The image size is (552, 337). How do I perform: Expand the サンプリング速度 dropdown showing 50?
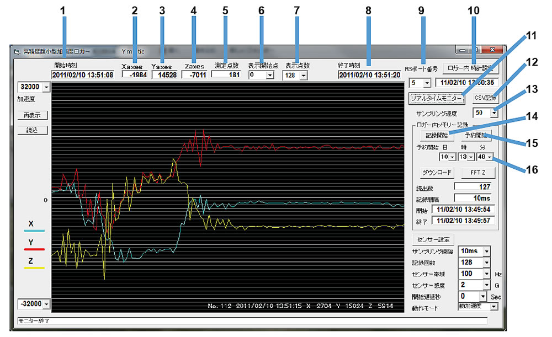point(493,113)
